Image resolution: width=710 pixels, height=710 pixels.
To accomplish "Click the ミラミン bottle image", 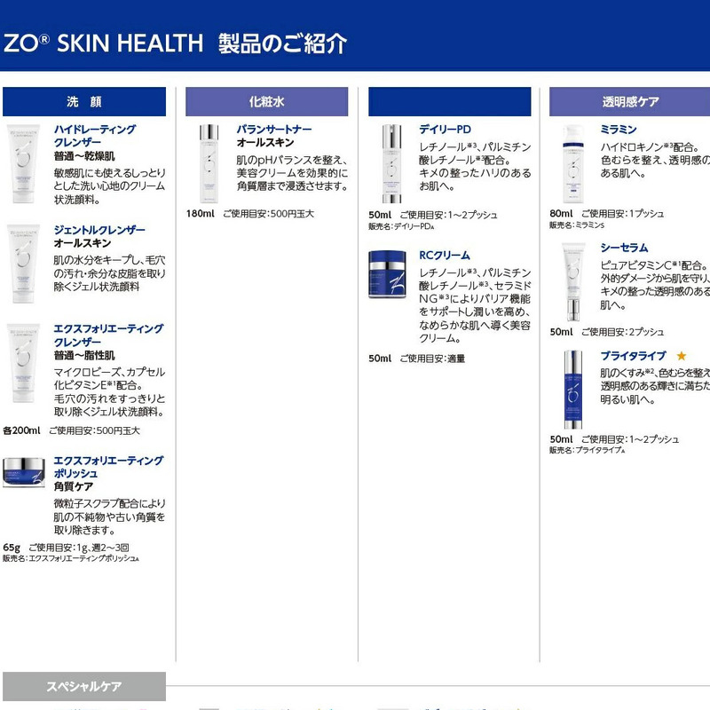I will click(573, 164).
